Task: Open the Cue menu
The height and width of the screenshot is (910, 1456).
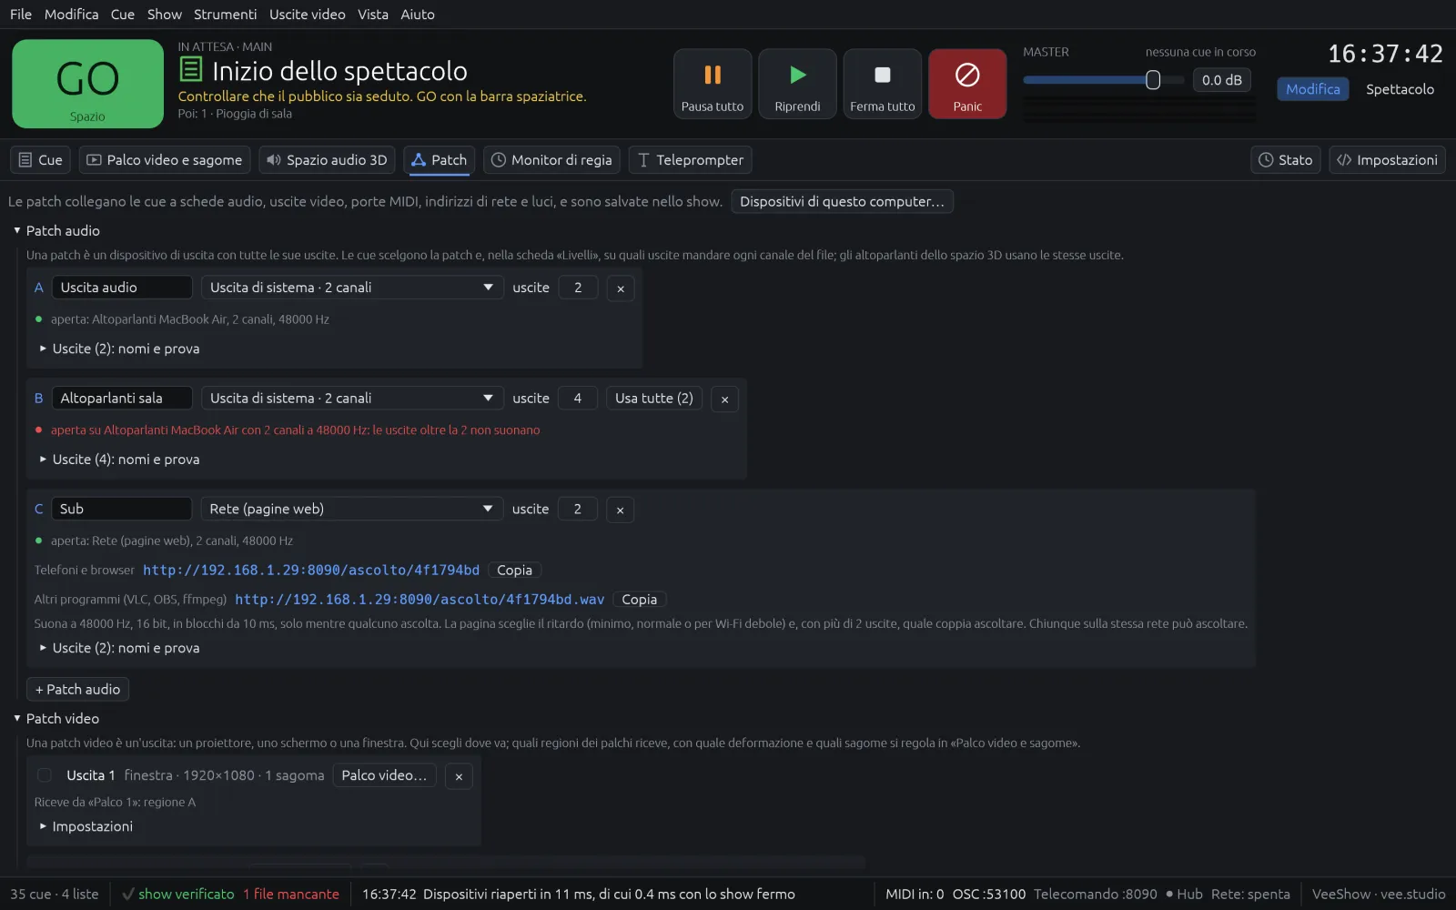Action: 123,15
